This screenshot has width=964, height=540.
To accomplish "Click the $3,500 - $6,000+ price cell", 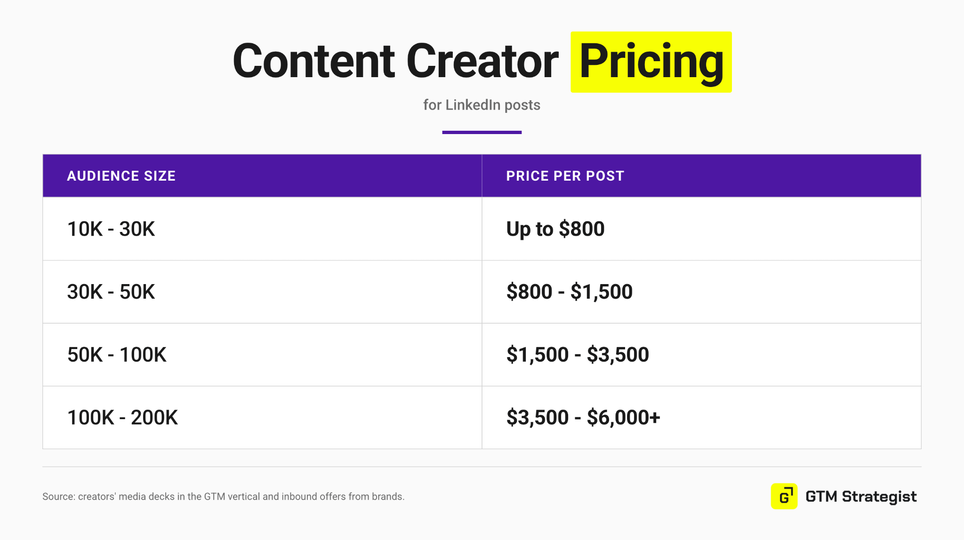I will coord(701,417).
